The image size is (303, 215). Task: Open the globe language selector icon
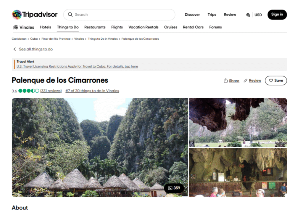tap(248, 15)
